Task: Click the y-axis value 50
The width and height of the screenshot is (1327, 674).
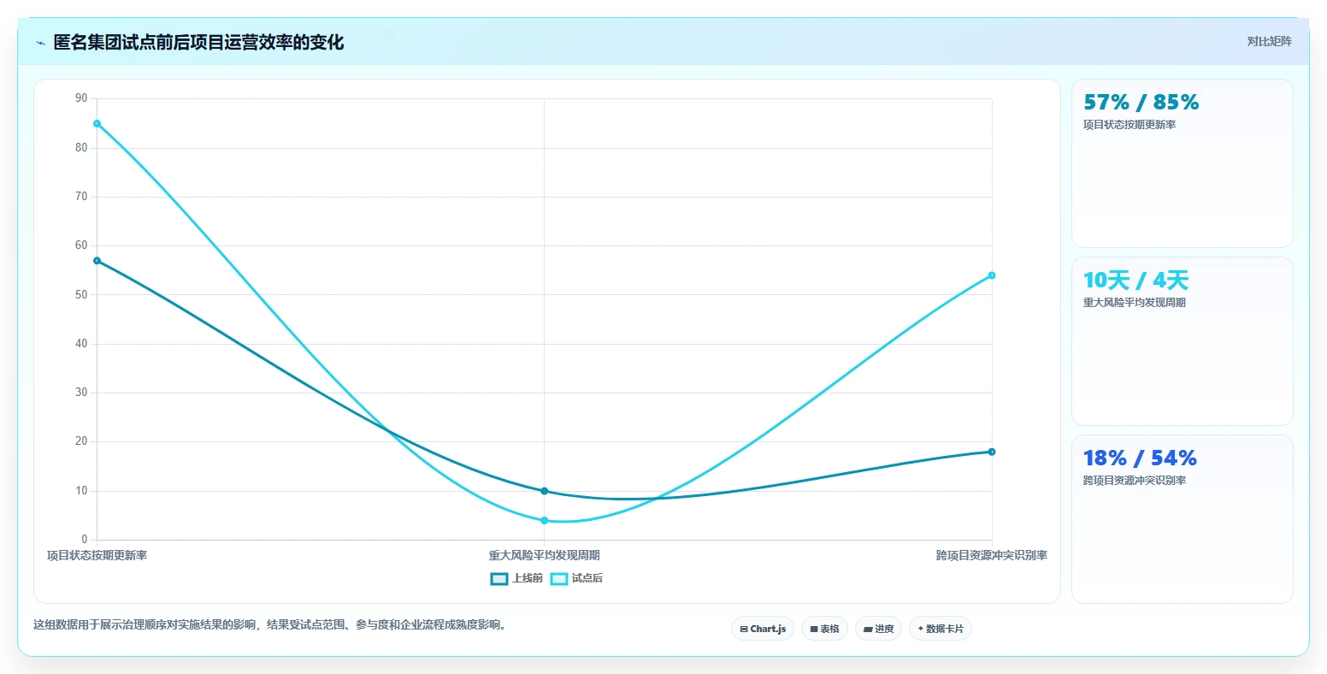Action: pos(81,294)
